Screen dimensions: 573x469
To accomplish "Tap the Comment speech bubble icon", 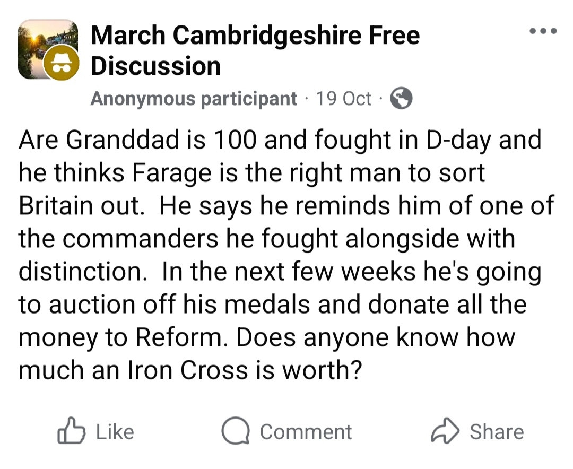I will click(x=235, y=431).
